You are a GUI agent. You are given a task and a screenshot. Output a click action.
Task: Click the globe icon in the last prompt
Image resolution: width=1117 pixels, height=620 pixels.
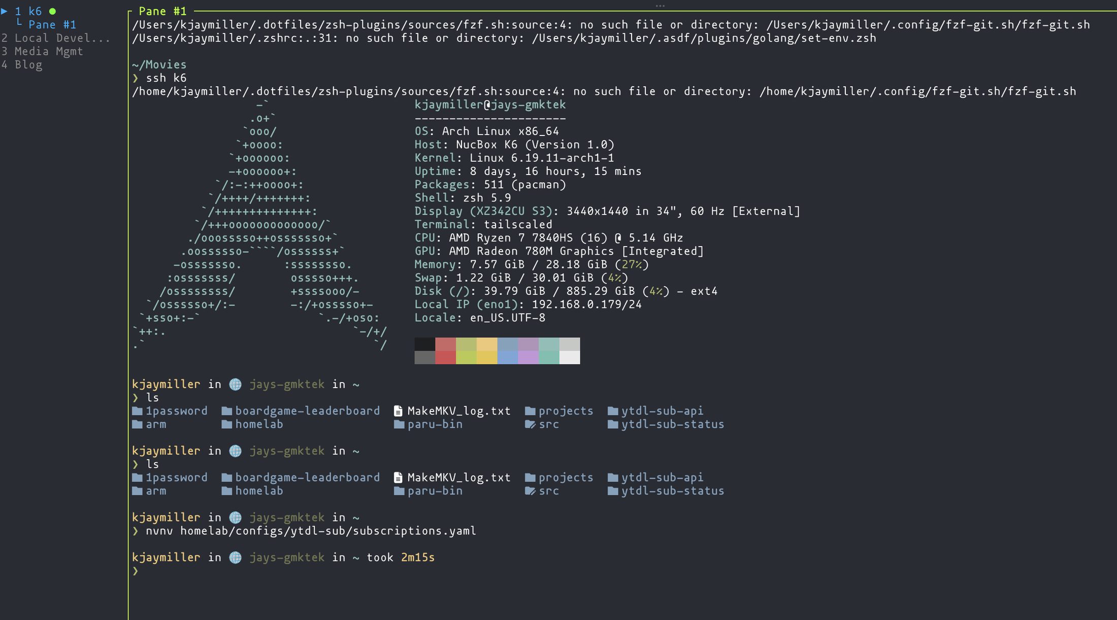coord(235,558)
